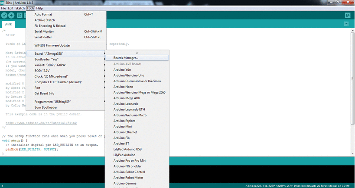Image resolution: width=355 pixels, height=188 pixels.
Task: Choose Auto Format from Tools menu
Action: pos(66,14)
